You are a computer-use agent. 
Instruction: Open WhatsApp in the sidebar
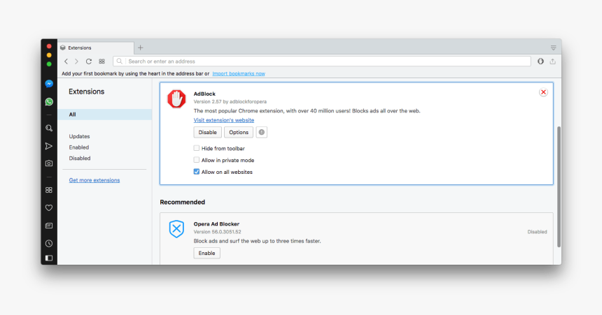[x=49, y=101]
